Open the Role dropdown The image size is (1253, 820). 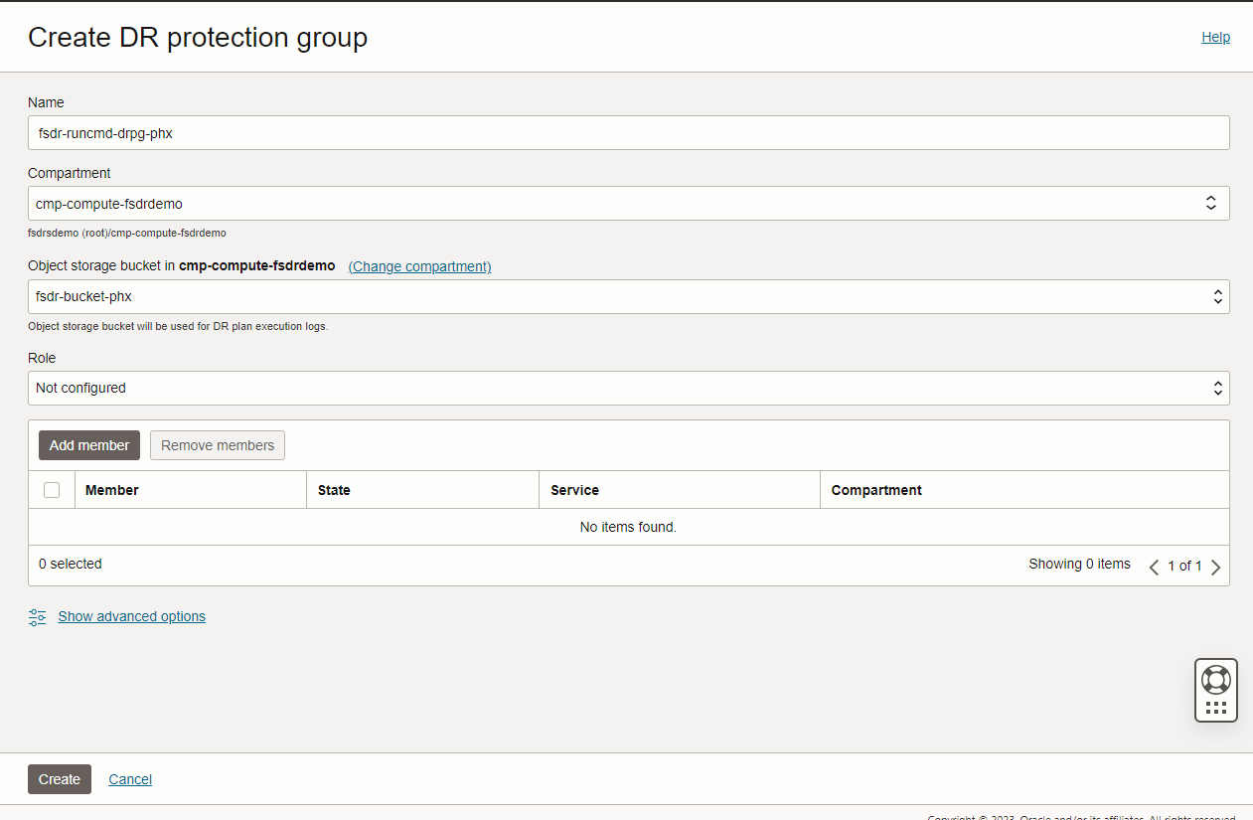coord(628,389)
